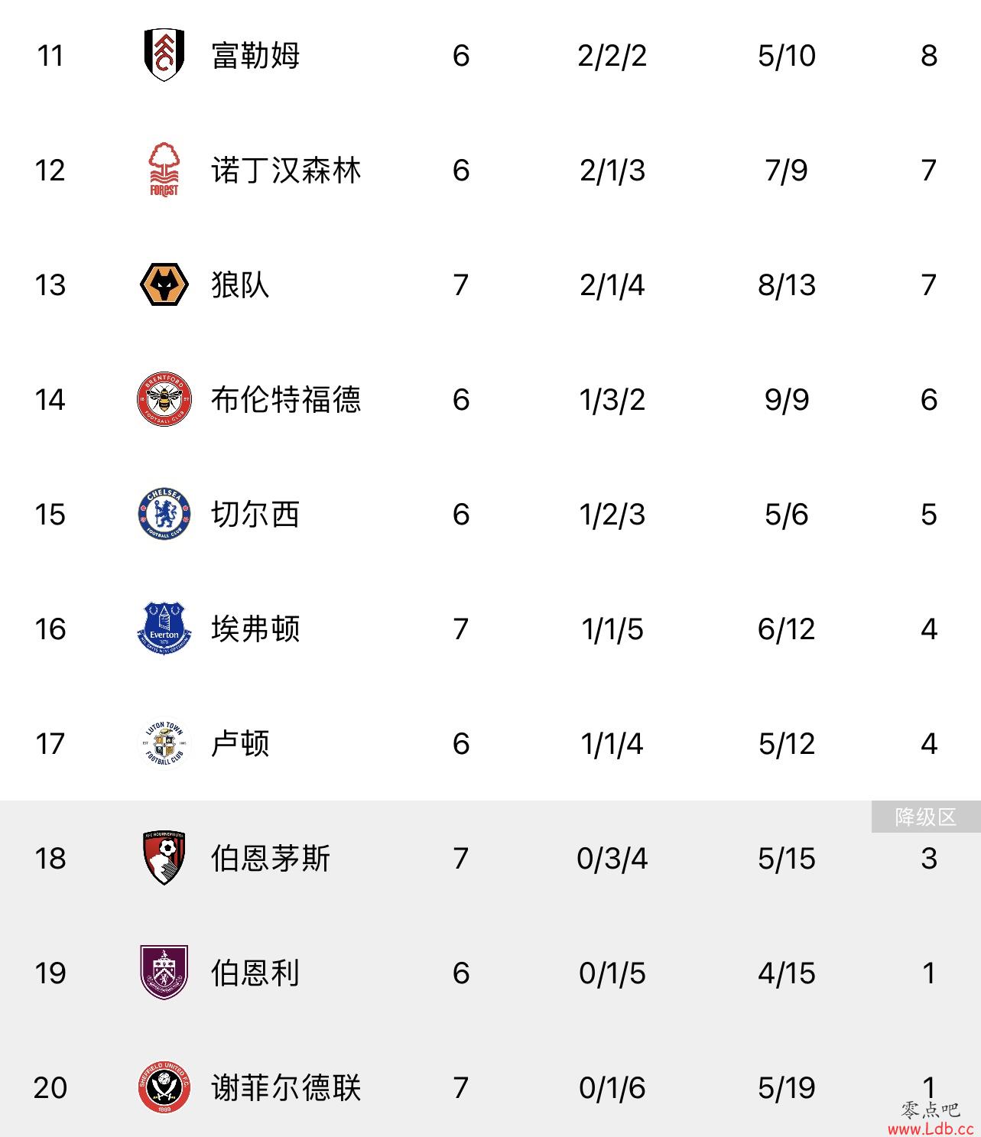Click the 降级区 relegation zone label
This screenshot has width=981, height=1137.
(x=926, y=817)
